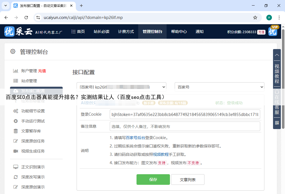Open the QR code icon on right sidebar

(277, 123)
